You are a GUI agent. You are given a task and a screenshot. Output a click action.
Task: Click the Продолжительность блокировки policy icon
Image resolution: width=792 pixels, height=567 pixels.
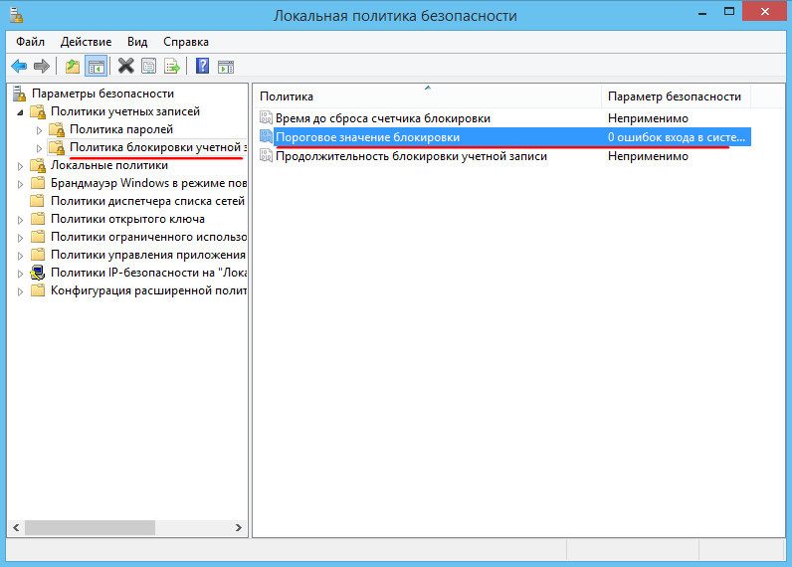click(x=266, y=155)
